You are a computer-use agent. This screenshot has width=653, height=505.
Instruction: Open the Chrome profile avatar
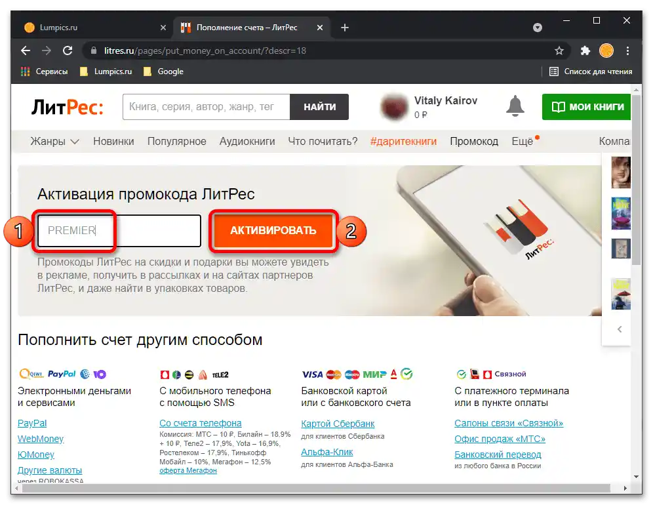tap(606, 51)
